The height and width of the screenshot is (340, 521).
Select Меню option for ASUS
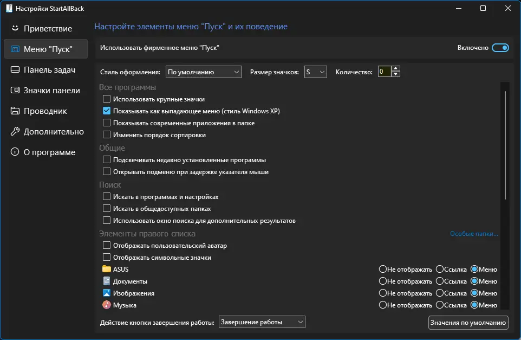[x=474, y=269]
